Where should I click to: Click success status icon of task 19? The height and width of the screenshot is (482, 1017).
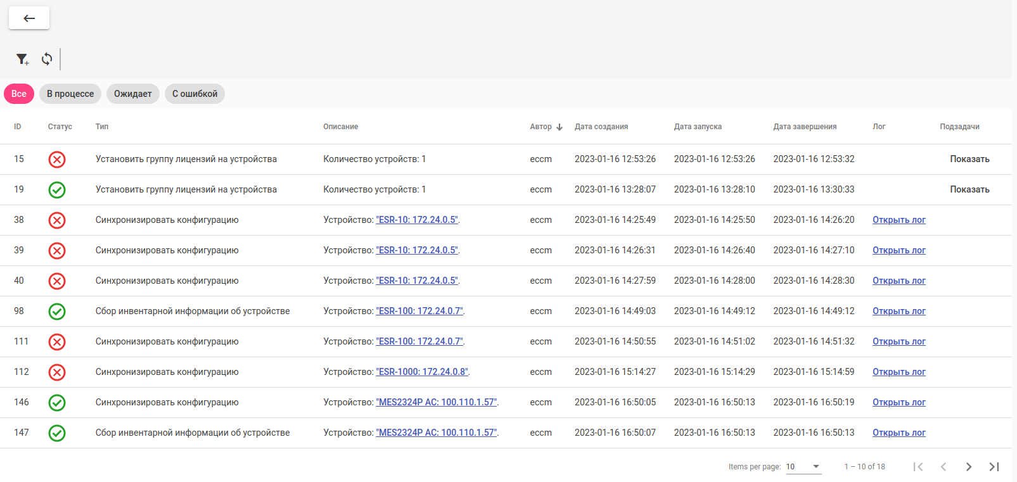[x=57, y=190]
